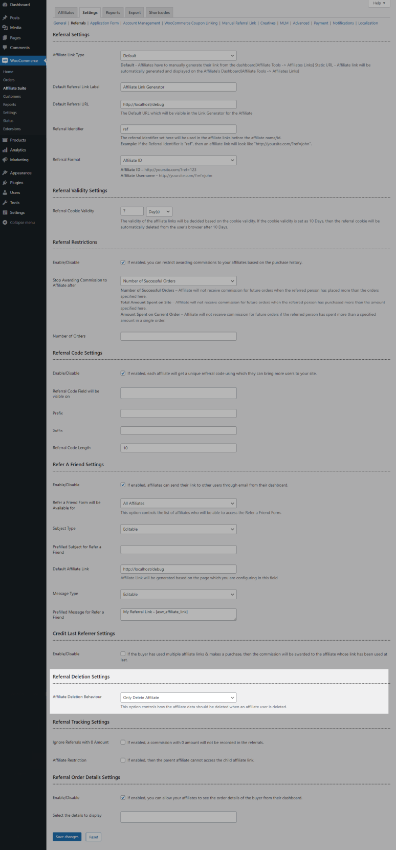Open the Affiliate Deletion Behaviour dropdown
This screenshot has height=850, width=396.
(x=179, y=698)
